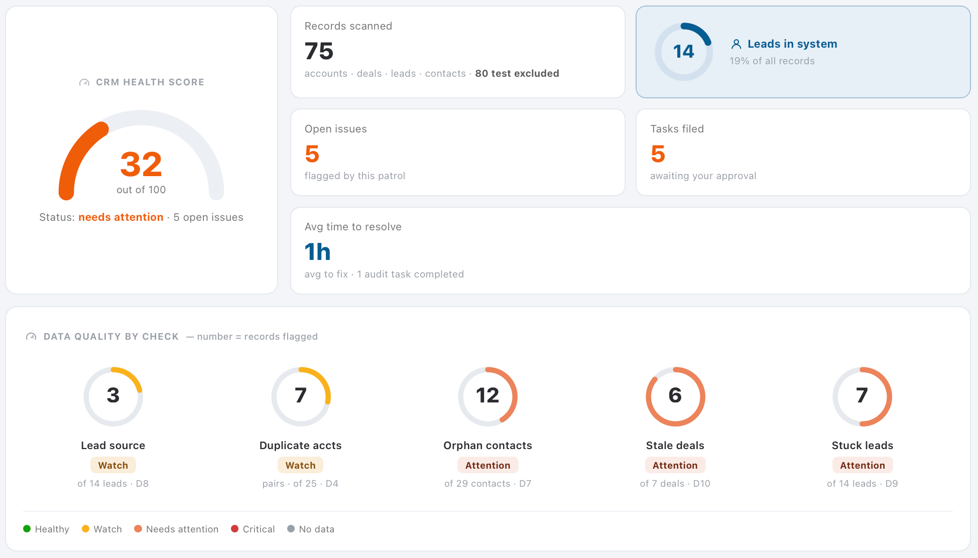This screenshot has height=558, width=978.
Task: Click the Stuck leads ring showing 7
Action: click(x=862, y=396)
